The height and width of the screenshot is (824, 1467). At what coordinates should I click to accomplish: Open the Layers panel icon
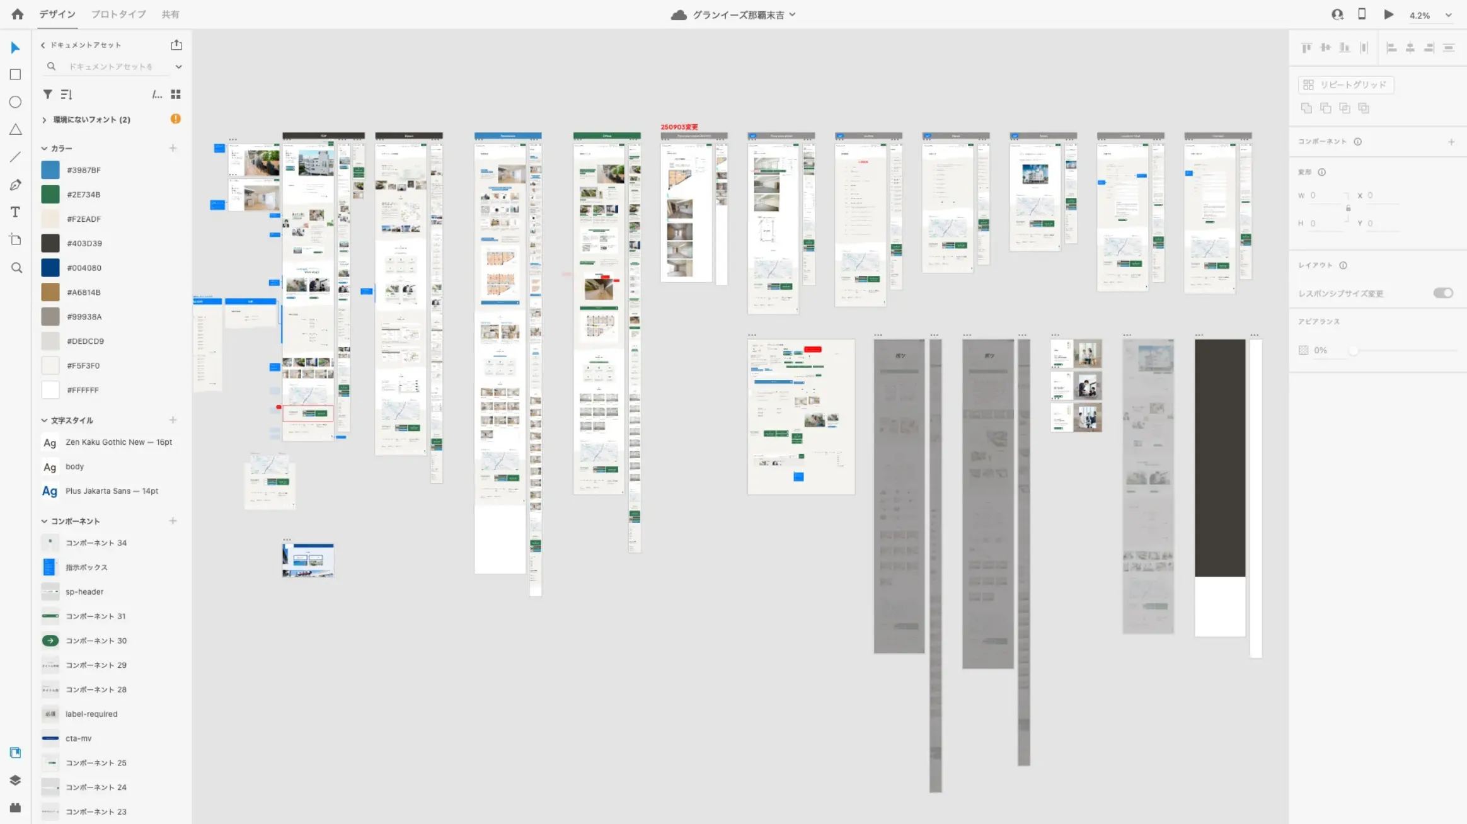[x=16, y=780]
